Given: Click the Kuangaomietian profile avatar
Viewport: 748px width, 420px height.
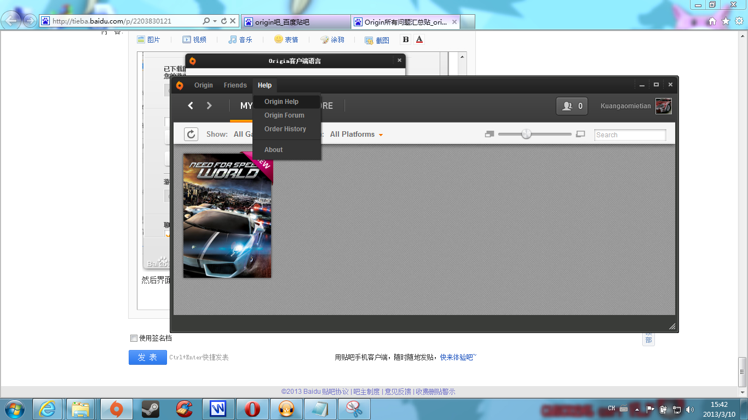Looking at the screenshot, I should [664, 106].
